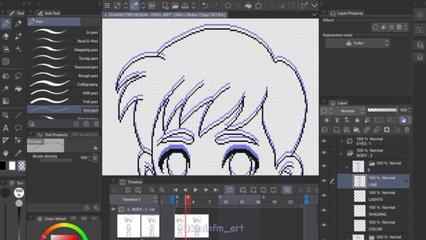
Task: Open the Expression color dropdown
Action: [358, 43]
